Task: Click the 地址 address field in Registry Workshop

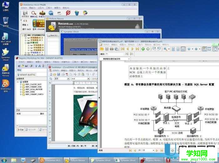Action: (34, 70)
